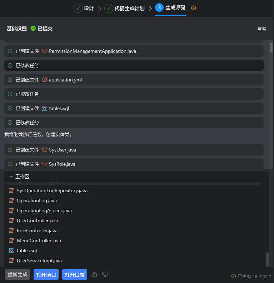Click the workspace file list scrollbar
Image resolution: width=274 pixels, height=283 pixels.
click(266, 259)
